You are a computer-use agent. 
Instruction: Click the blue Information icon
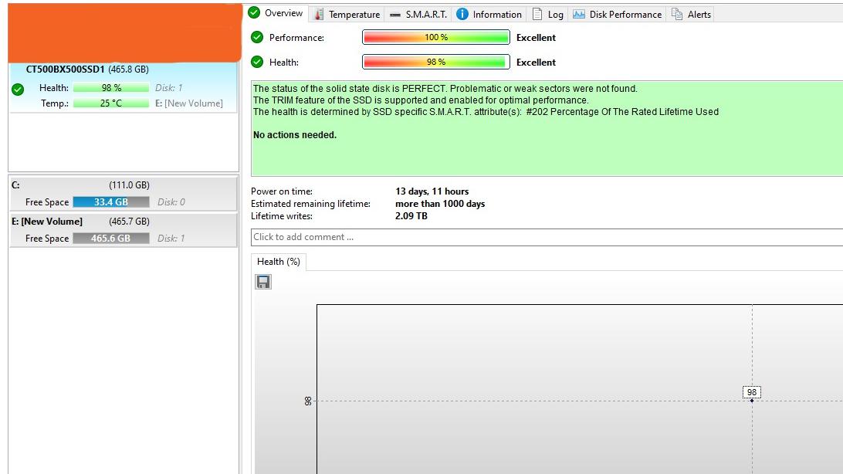point(462,14)
